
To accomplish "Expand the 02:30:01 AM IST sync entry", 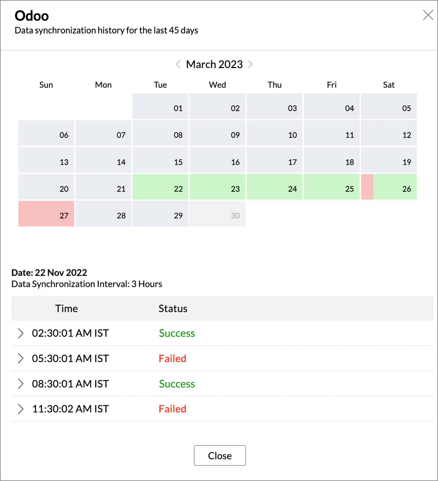I will pos(21,333).
